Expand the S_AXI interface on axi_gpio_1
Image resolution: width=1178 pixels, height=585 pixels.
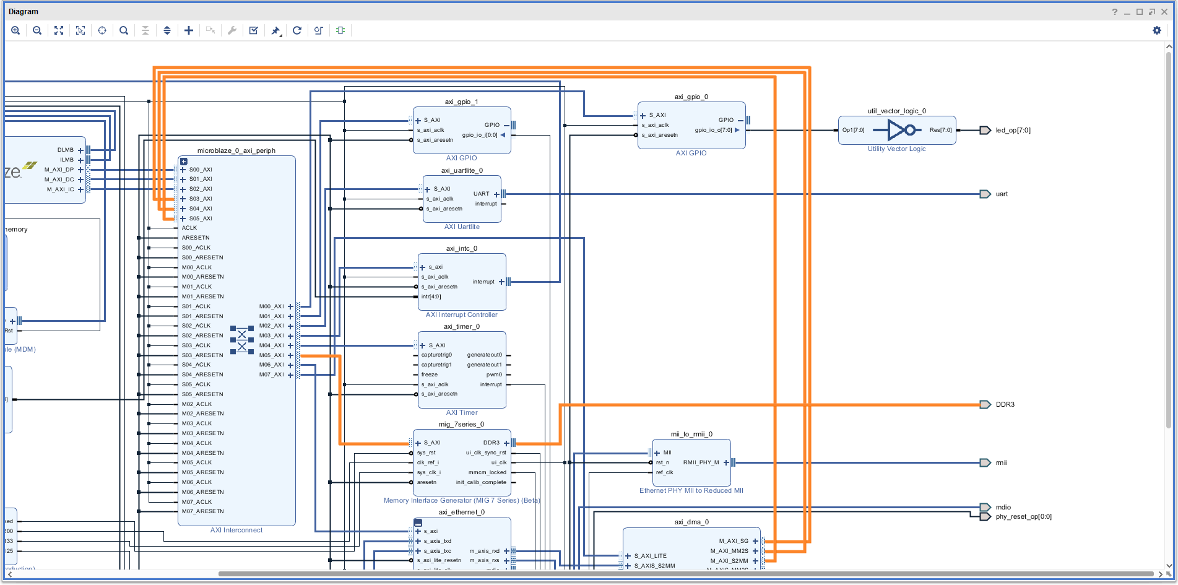[418, 121]
